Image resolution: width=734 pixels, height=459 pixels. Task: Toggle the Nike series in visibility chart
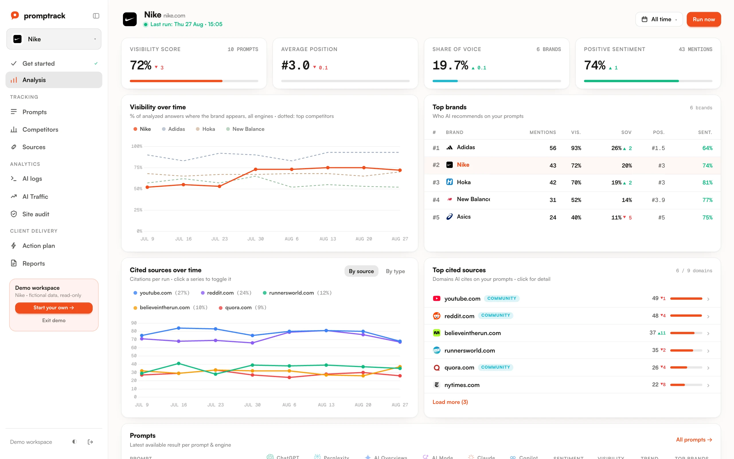pyautogui.click(x=142, y=129)
